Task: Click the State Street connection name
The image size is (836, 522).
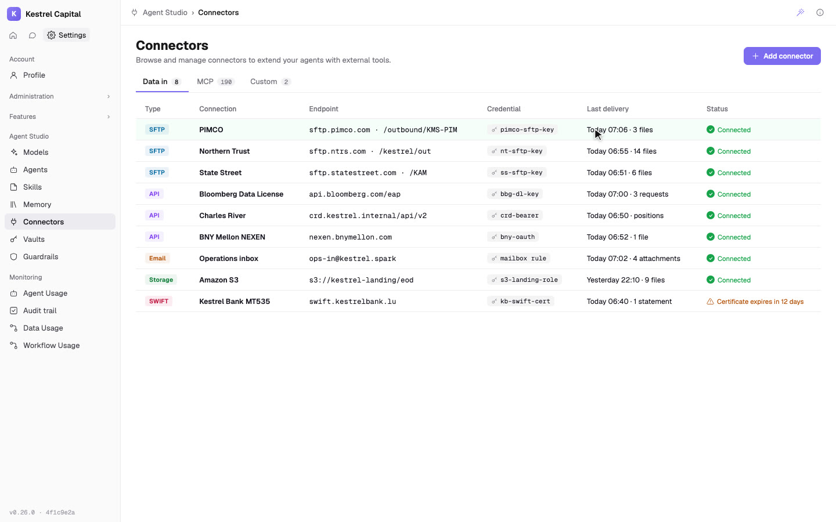Action: (x=220, y=173)
